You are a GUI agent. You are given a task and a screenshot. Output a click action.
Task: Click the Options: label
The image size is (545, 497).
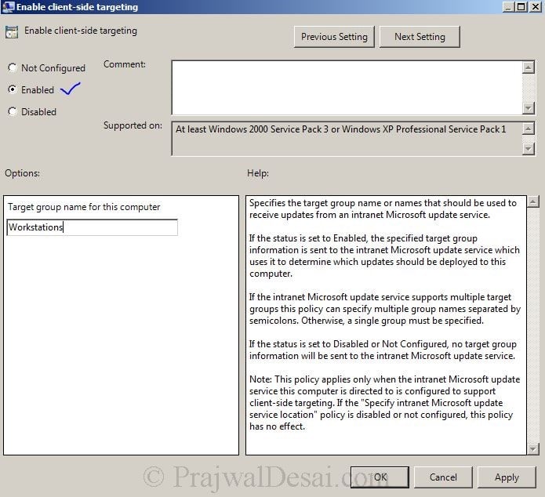(22, 173)
